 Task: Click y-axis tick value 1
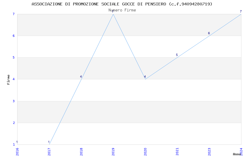(x=14, y=144)
